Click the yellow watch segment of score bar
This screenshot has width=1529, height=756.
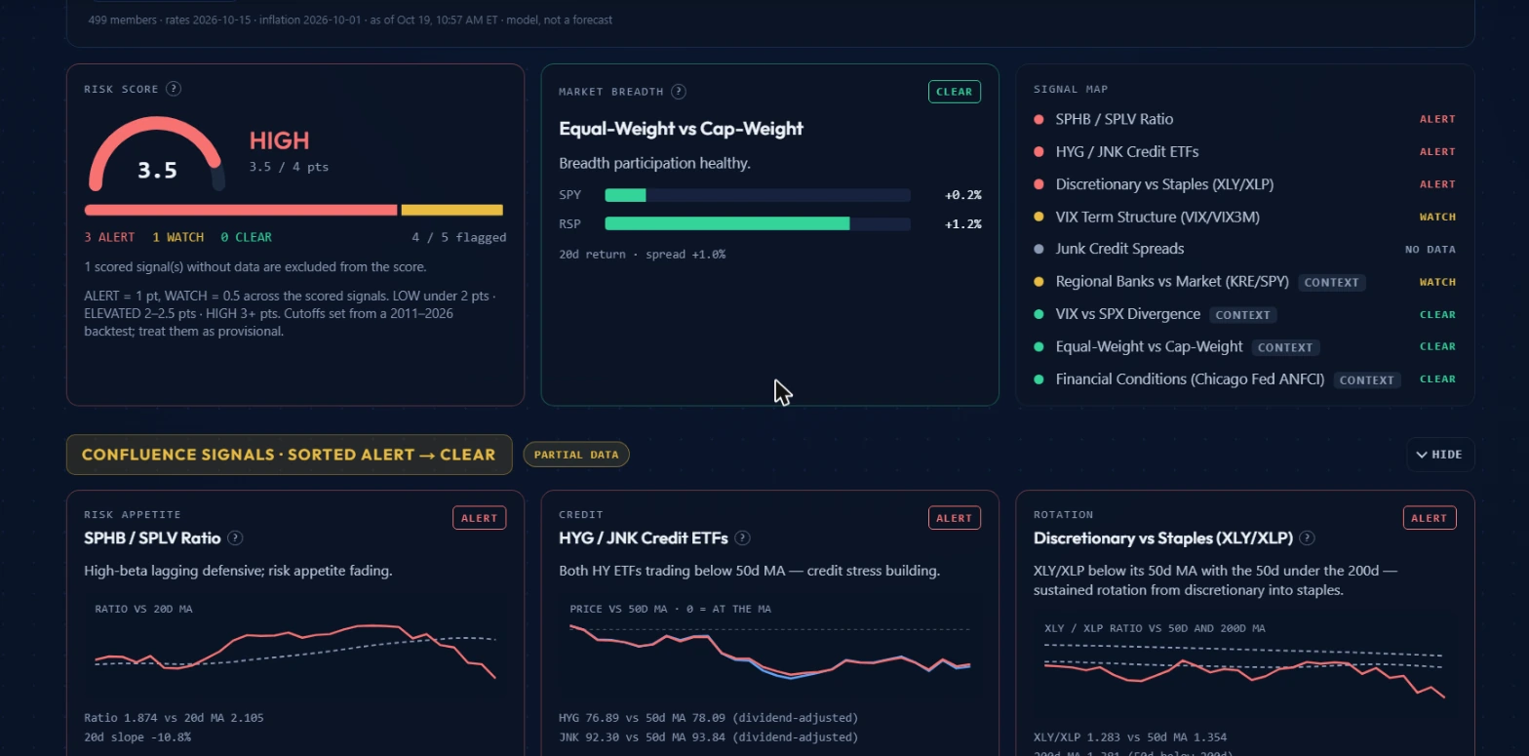451,210
